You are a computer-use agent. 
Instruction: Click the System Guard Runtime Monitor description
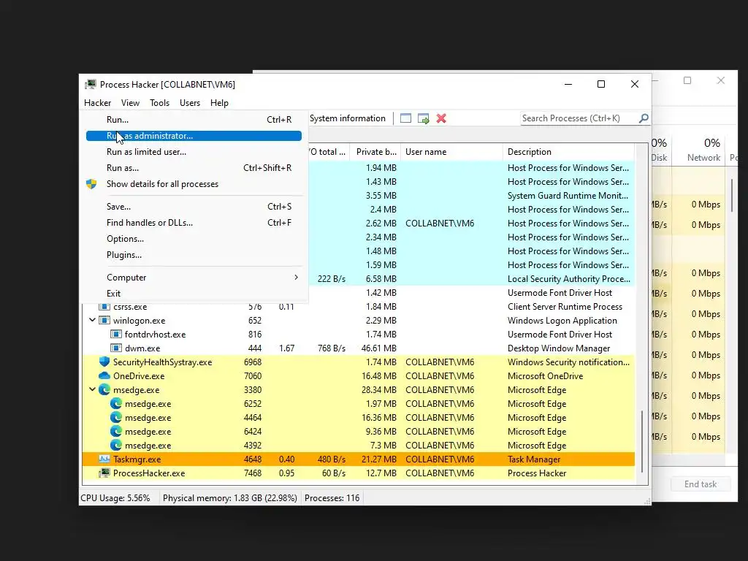pyautogui.click(x=568, y=196)
